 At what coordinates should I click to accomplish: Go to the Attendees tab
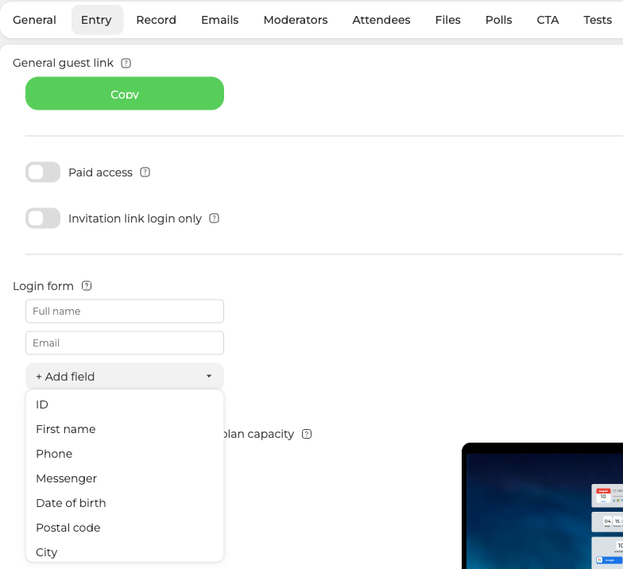pos(381,20)
